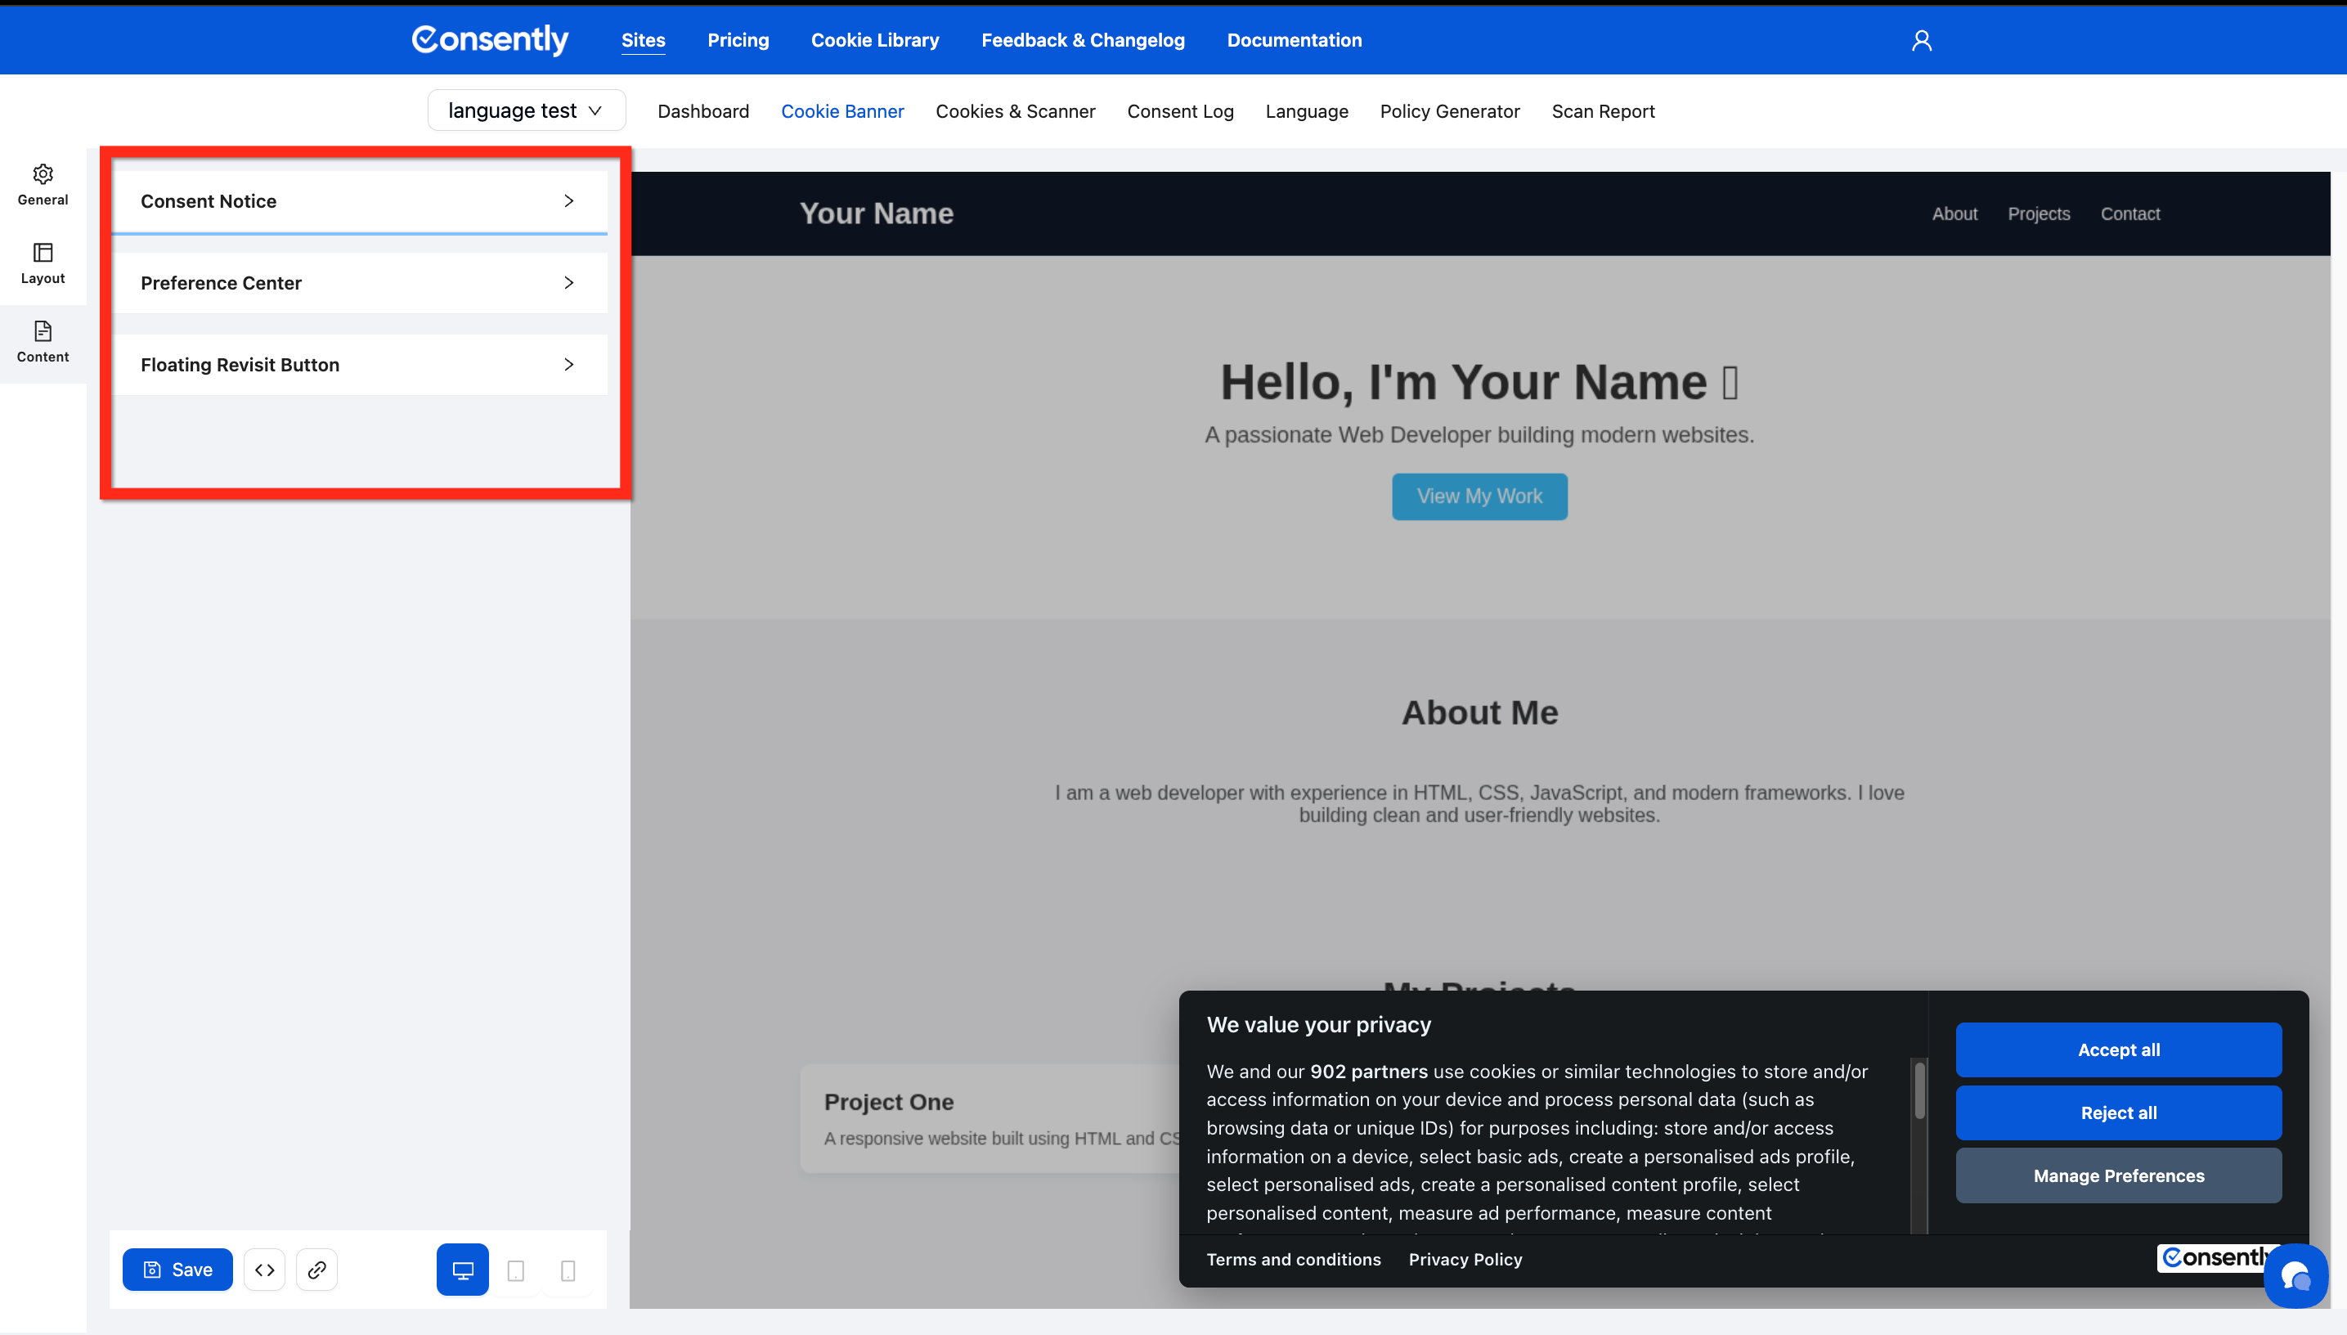Click the copy link chain icon
Image resolution: width=2347 pixels, height=1335 pixels.
(x=317, y=1270)
